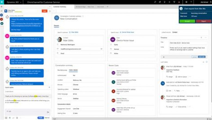Reject the incoming chat request
The width and height of the screenshot is (212, 120).
pyautogui.click(x=203, y=21)
